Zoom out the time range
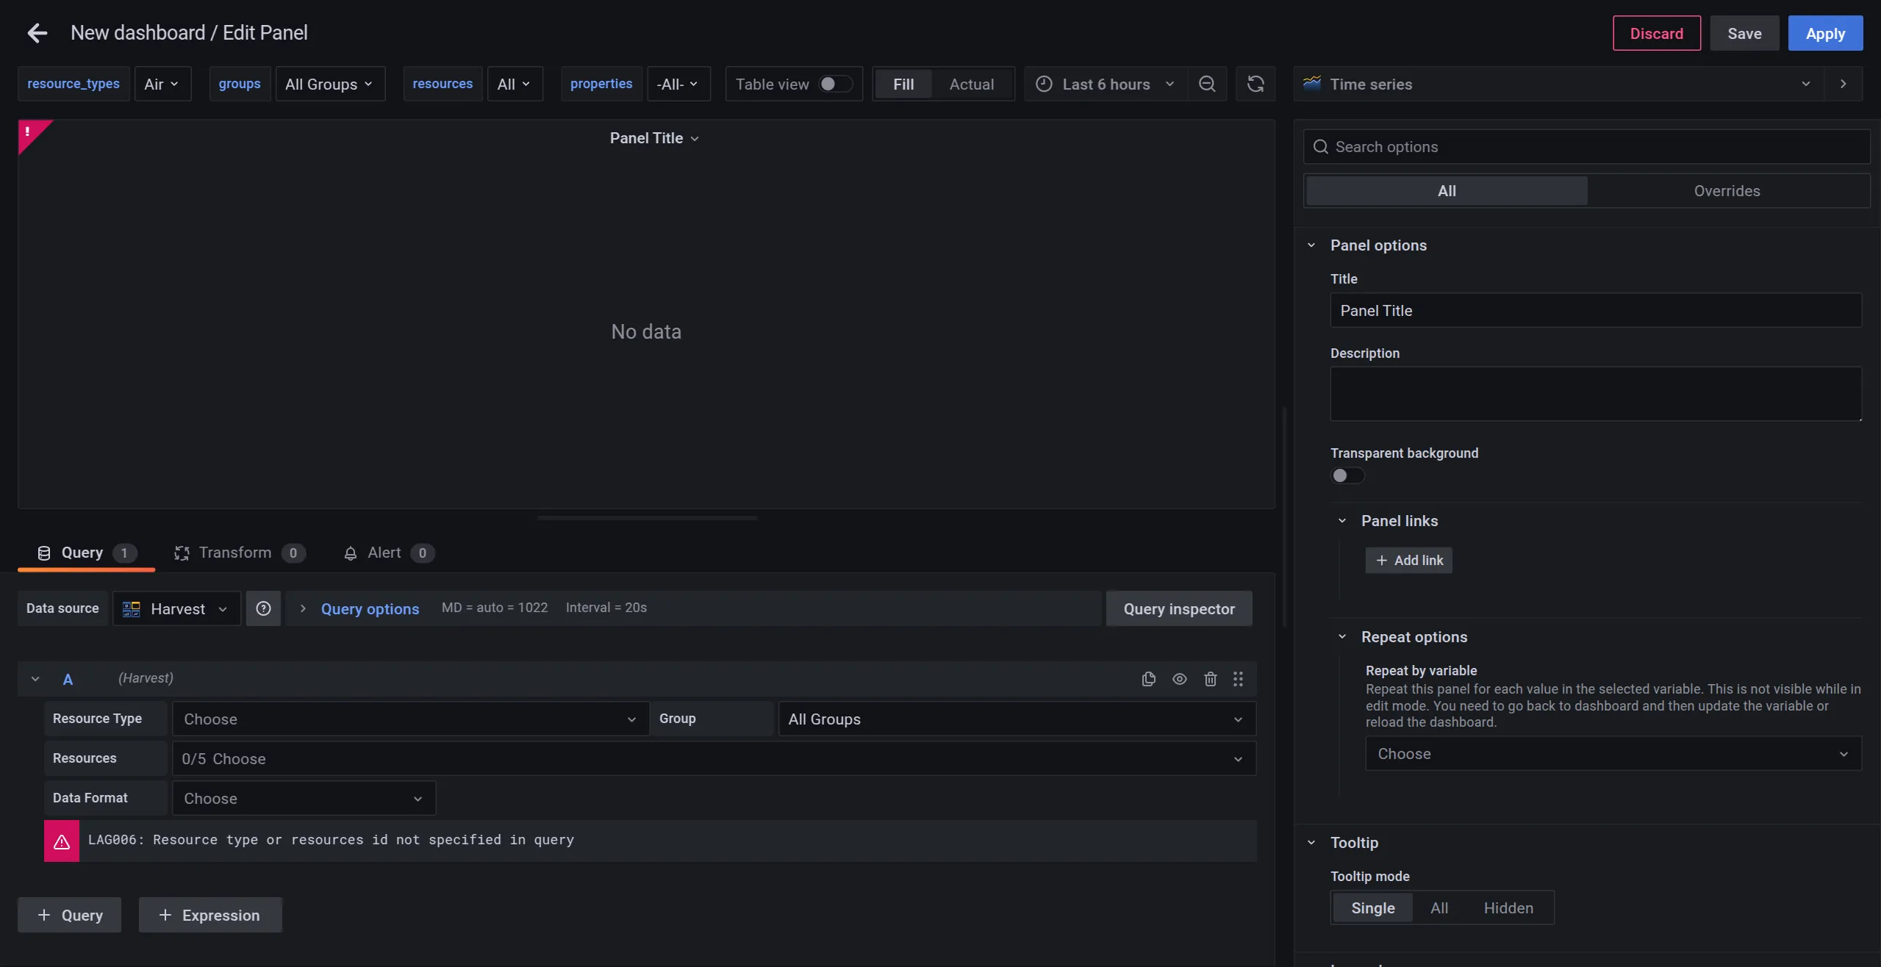The image size is (1881, 967). coord(1207,84)
